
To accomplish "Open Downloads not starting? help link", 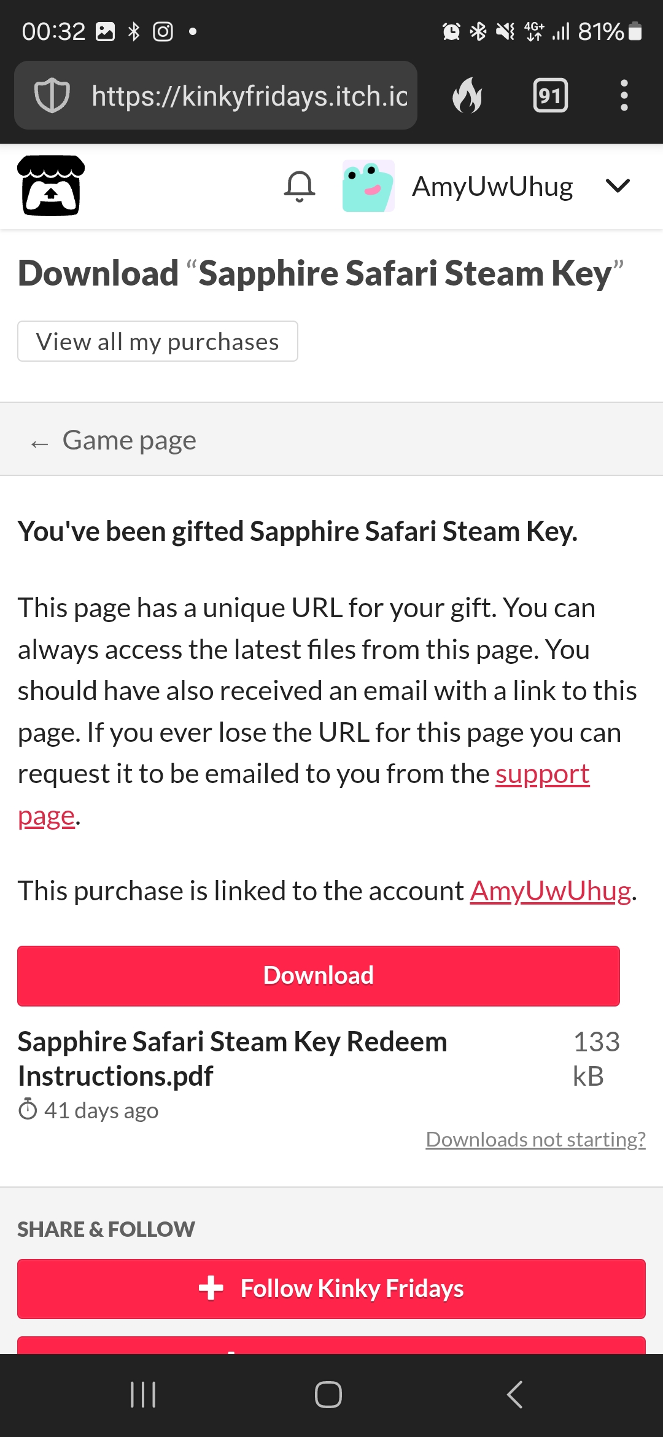I will pos(535,1140).
